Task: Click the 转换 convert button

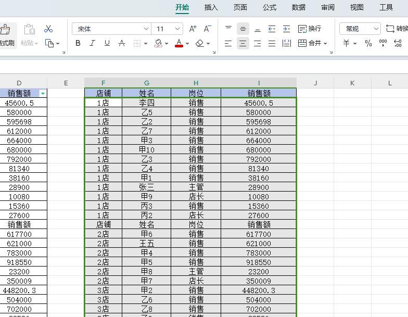Action: (397, 29)
